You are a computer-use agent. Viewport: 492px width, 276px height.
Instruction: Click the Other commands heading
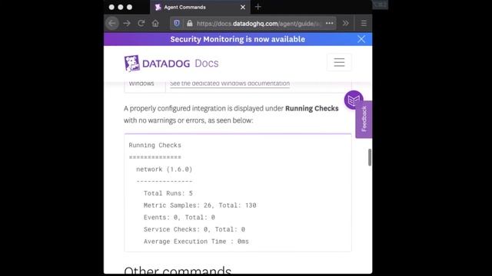click(x=178, y=271)
